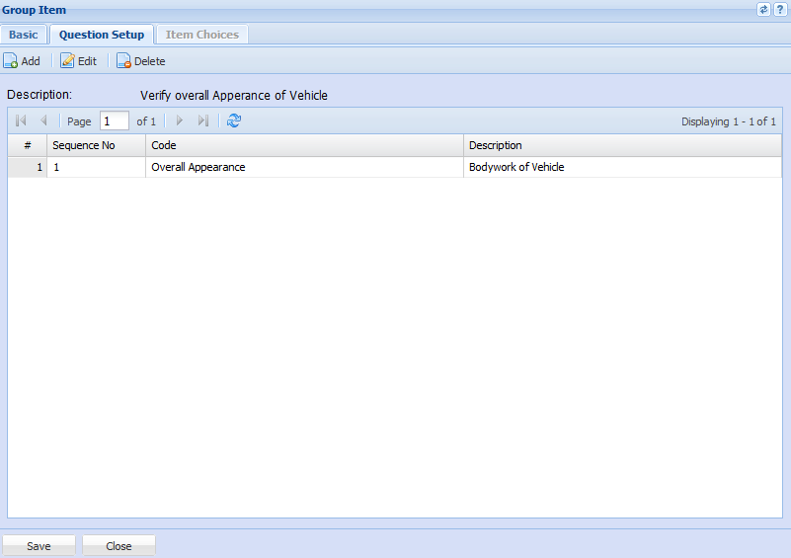Screen dimensions: 791x558
Task: Go to next page arrow
Action: 179,121
